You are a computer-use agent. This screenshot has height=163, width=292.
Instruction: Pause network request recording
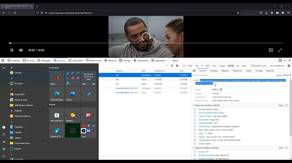coord(167,66)
